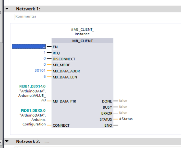Click the pointer address P#DB1.DBX0.0
The image size is (181, 148).
pyautogui.click(x=33, y=110)
